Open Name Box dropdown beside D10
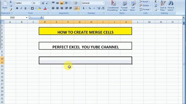The image size is (186, 104). (27, 18)
